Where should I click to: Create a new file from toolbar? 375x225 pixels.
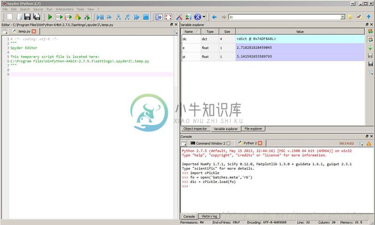(x=9, y=17)
